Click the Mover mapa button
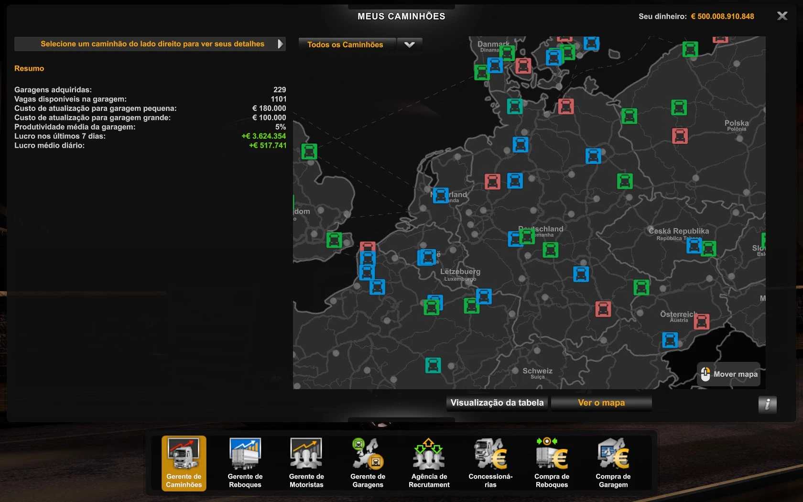Viewport: 803px width, 502px height. pyautogui.click(x=729, y=374)
